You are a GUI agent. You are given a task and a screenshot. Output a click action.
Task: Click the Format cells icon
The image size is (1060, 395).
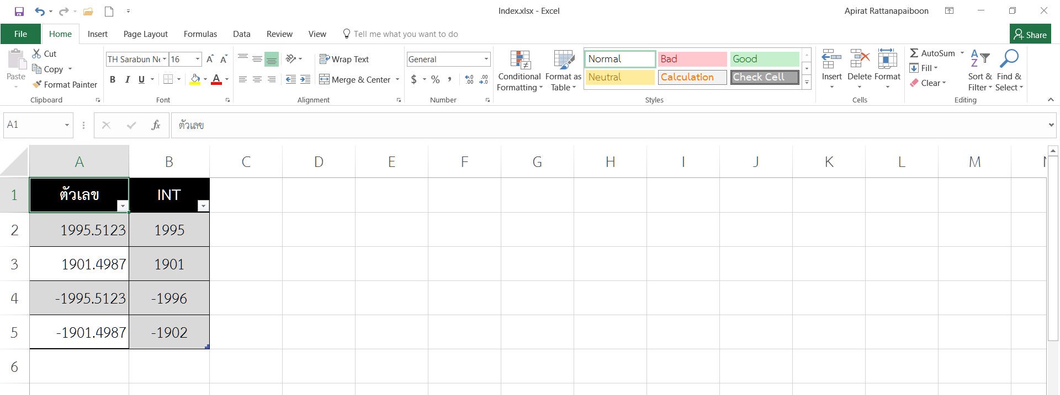tap(887, 58)
